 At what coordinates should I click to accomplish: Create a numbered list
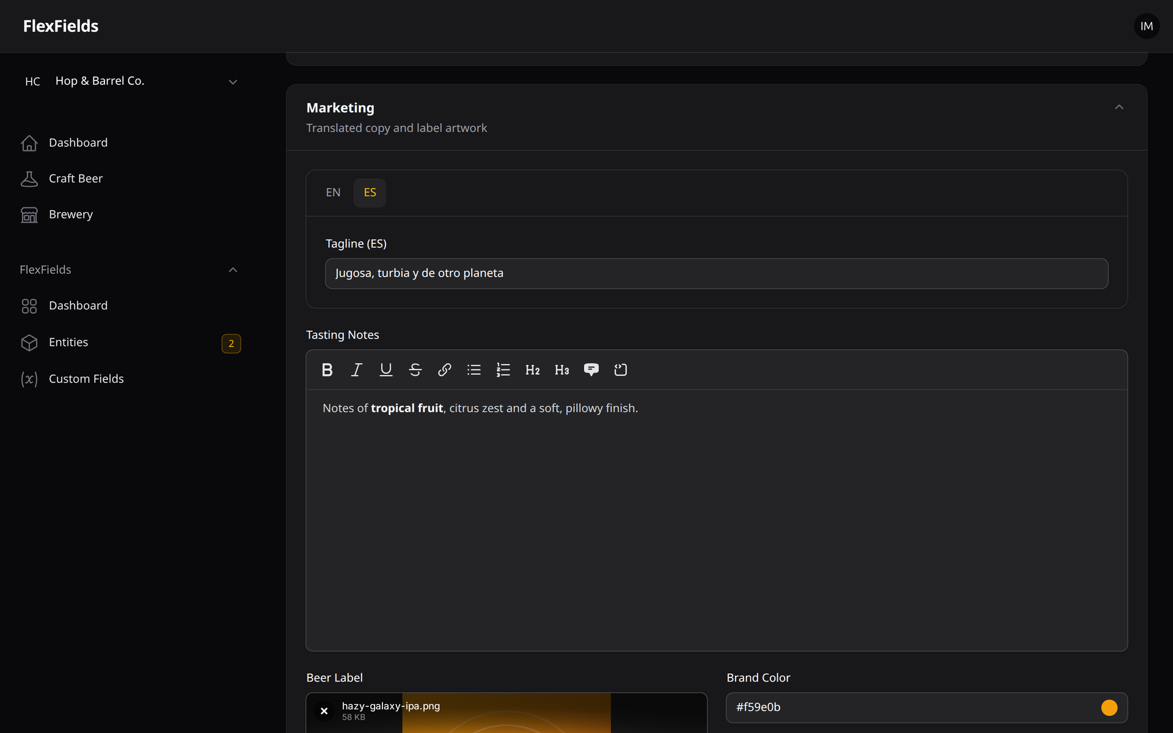pos(503,370)
